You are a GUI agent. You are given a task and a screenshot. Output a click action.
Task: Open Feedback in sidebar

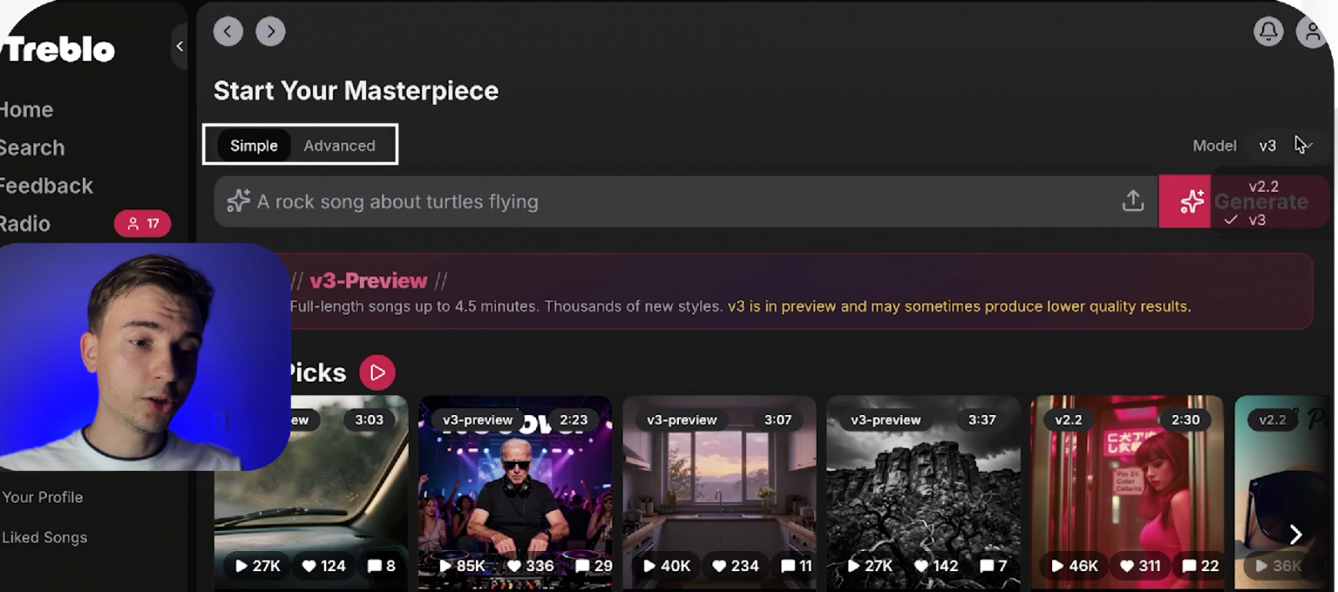46,185
